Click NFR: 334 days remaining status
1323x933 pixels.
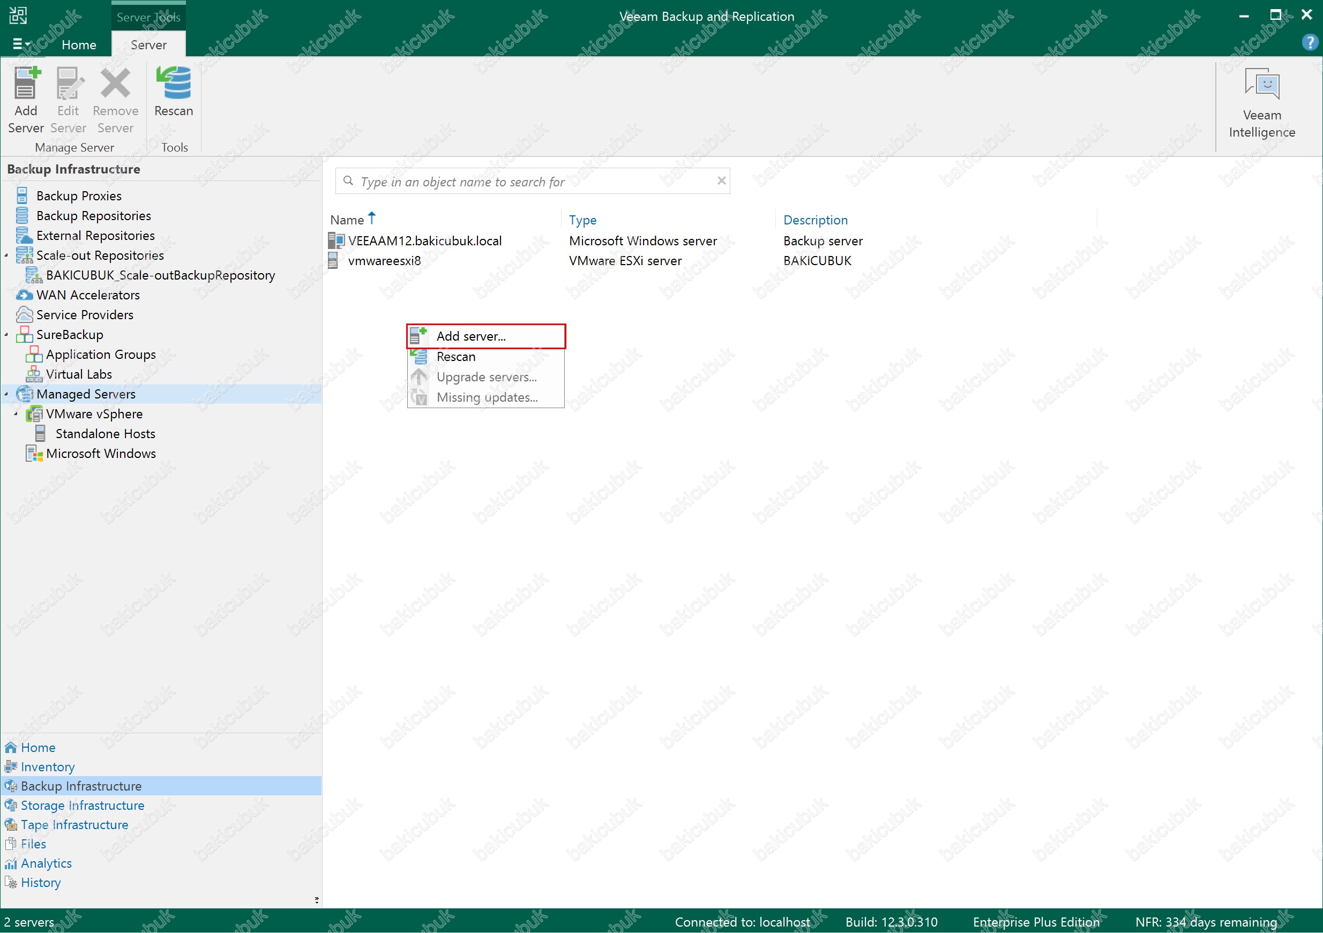click(x=1206, y=922)
